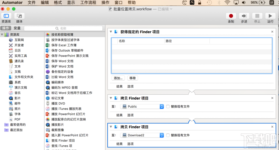Click the 移除 button
The height and width of the screenshot is (150, 279).
[x=133, y=78]
